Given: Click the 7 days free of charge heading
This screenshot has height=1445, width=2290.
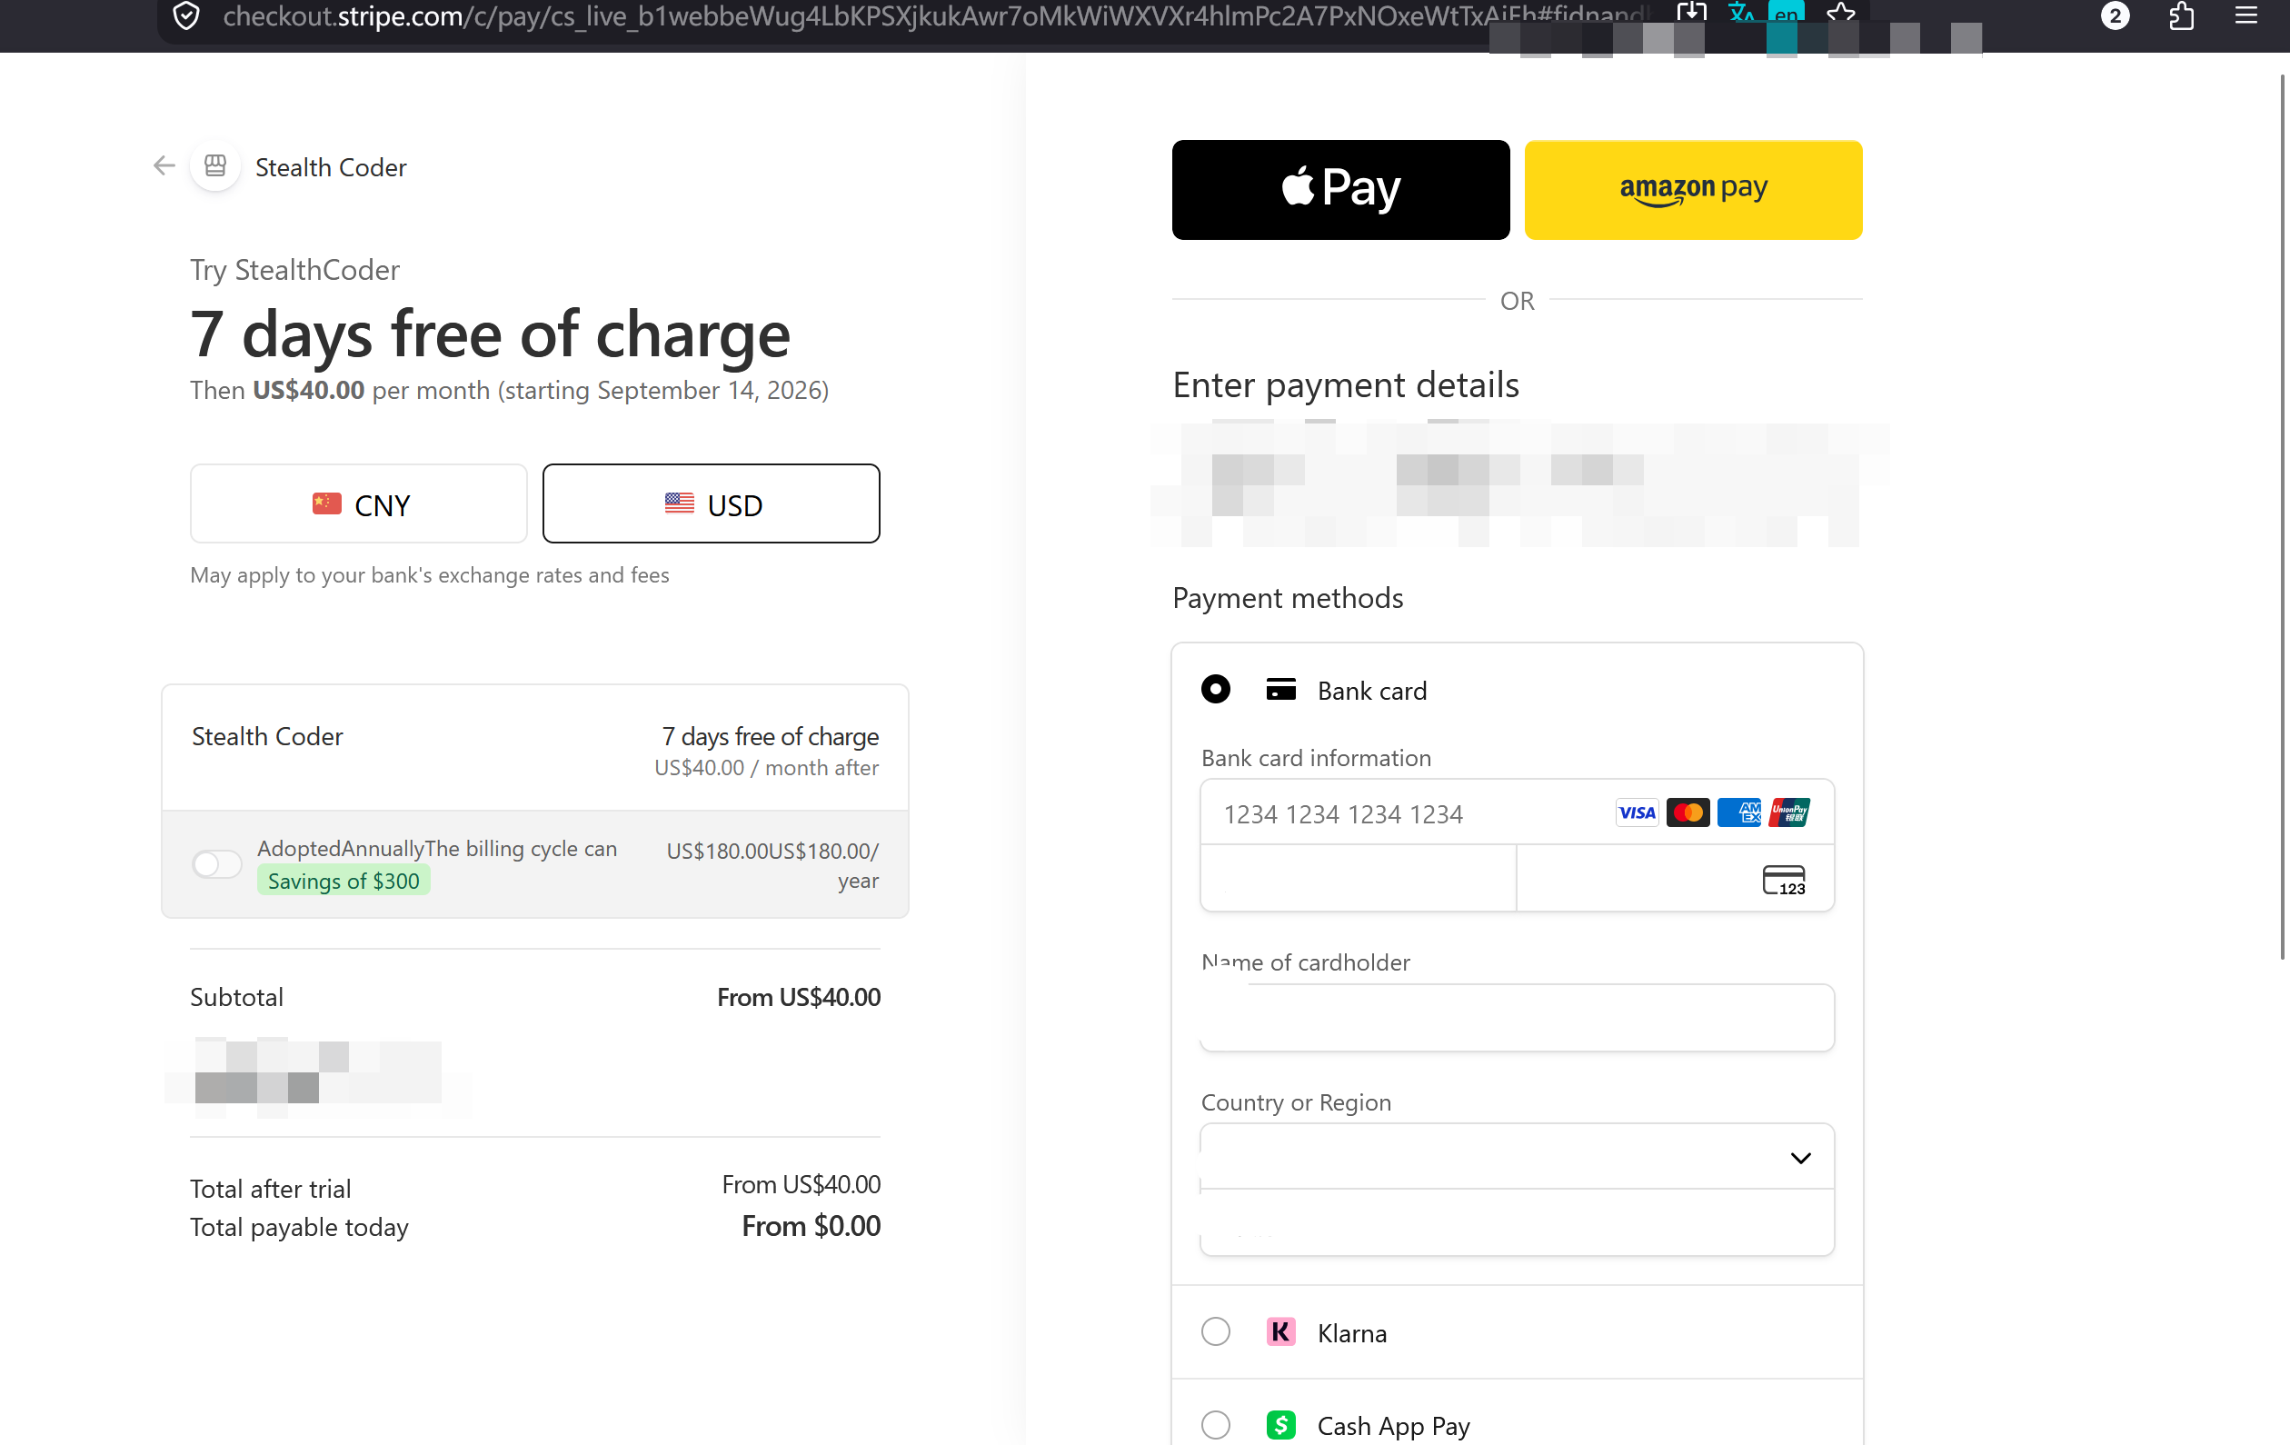Looking at the screenshot, I should pos(490,334).
